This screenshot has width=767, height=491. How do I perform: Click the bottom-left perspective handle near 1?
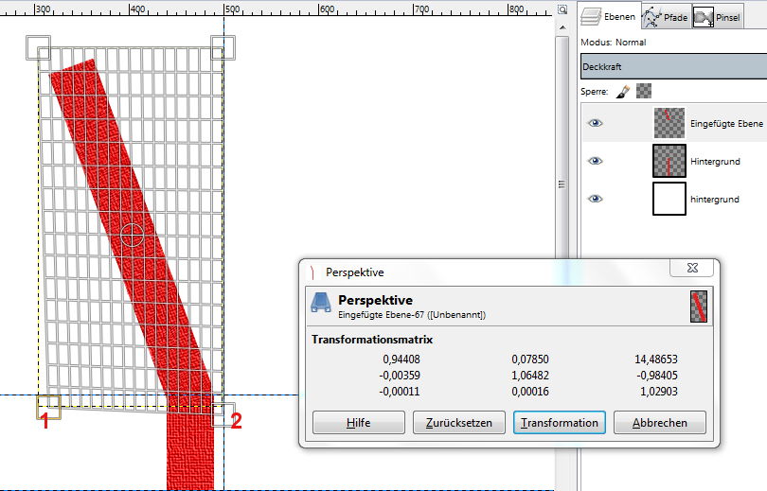[49, 408]
